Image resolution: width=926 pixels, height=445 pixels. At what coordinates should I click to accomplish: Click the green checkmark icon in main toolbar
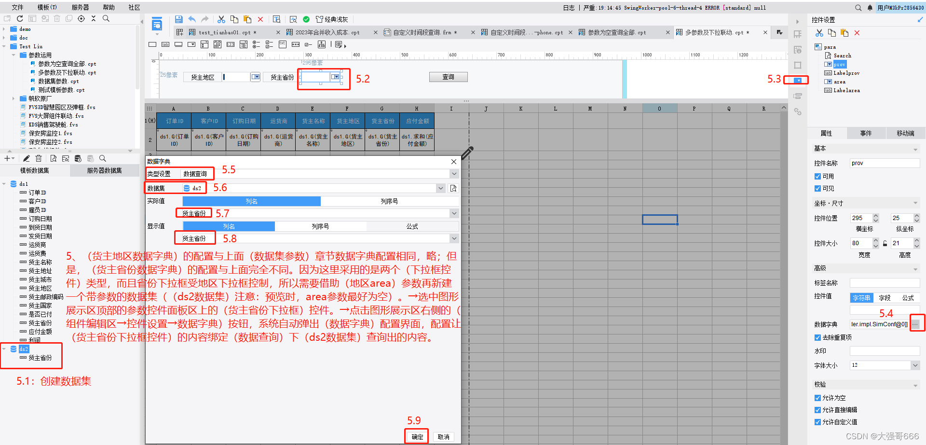click(306, 19)
